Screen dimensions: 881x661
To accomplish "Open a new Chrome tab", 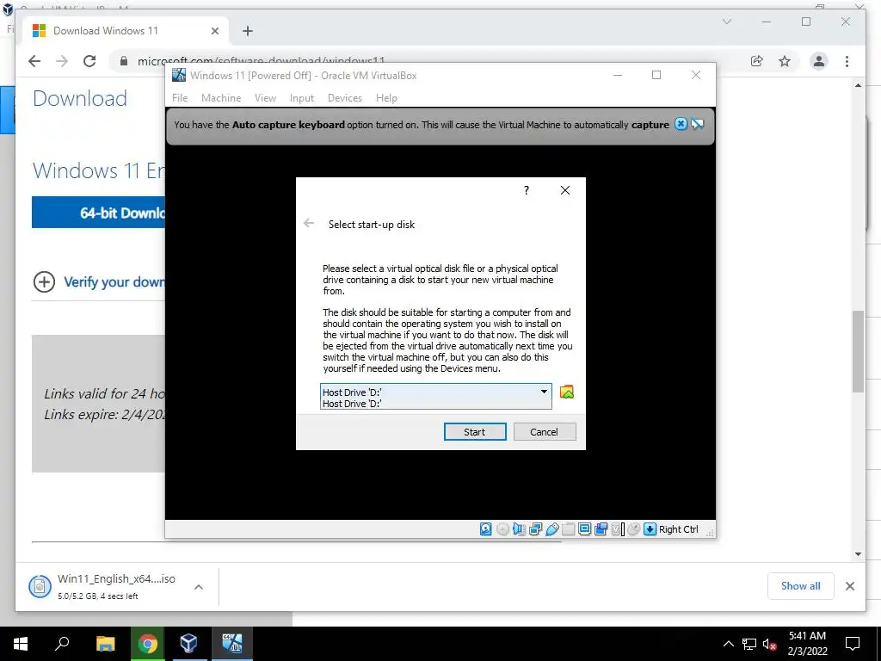I will click(247, 31).
